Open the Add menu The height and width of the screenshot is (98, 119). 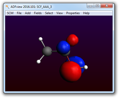pos(28,13)
